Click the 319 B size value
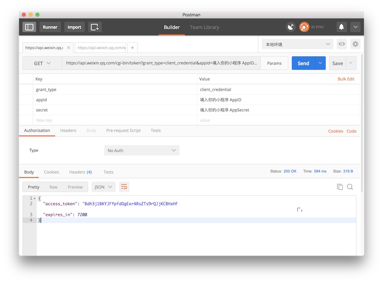383x283 pixels. click(x=348, y=171)
